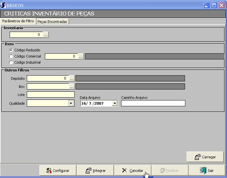Screen dimensions: 227x178
Task: Click the Depósito lookup ellipsis button
Action: point(72,78)
